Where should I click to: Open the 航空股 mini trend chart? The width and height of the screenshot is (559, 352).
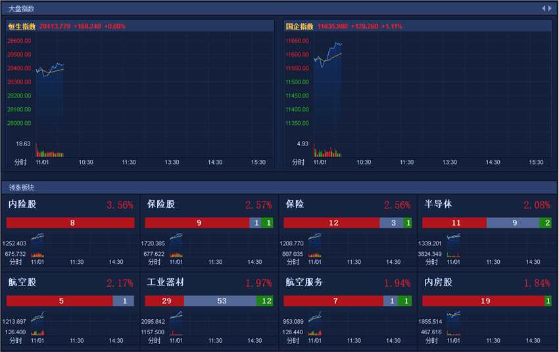tap(37, 324)
